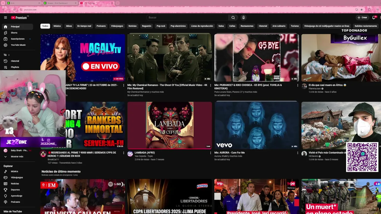Open the Baby Shark channel subscription

point(18,150)
